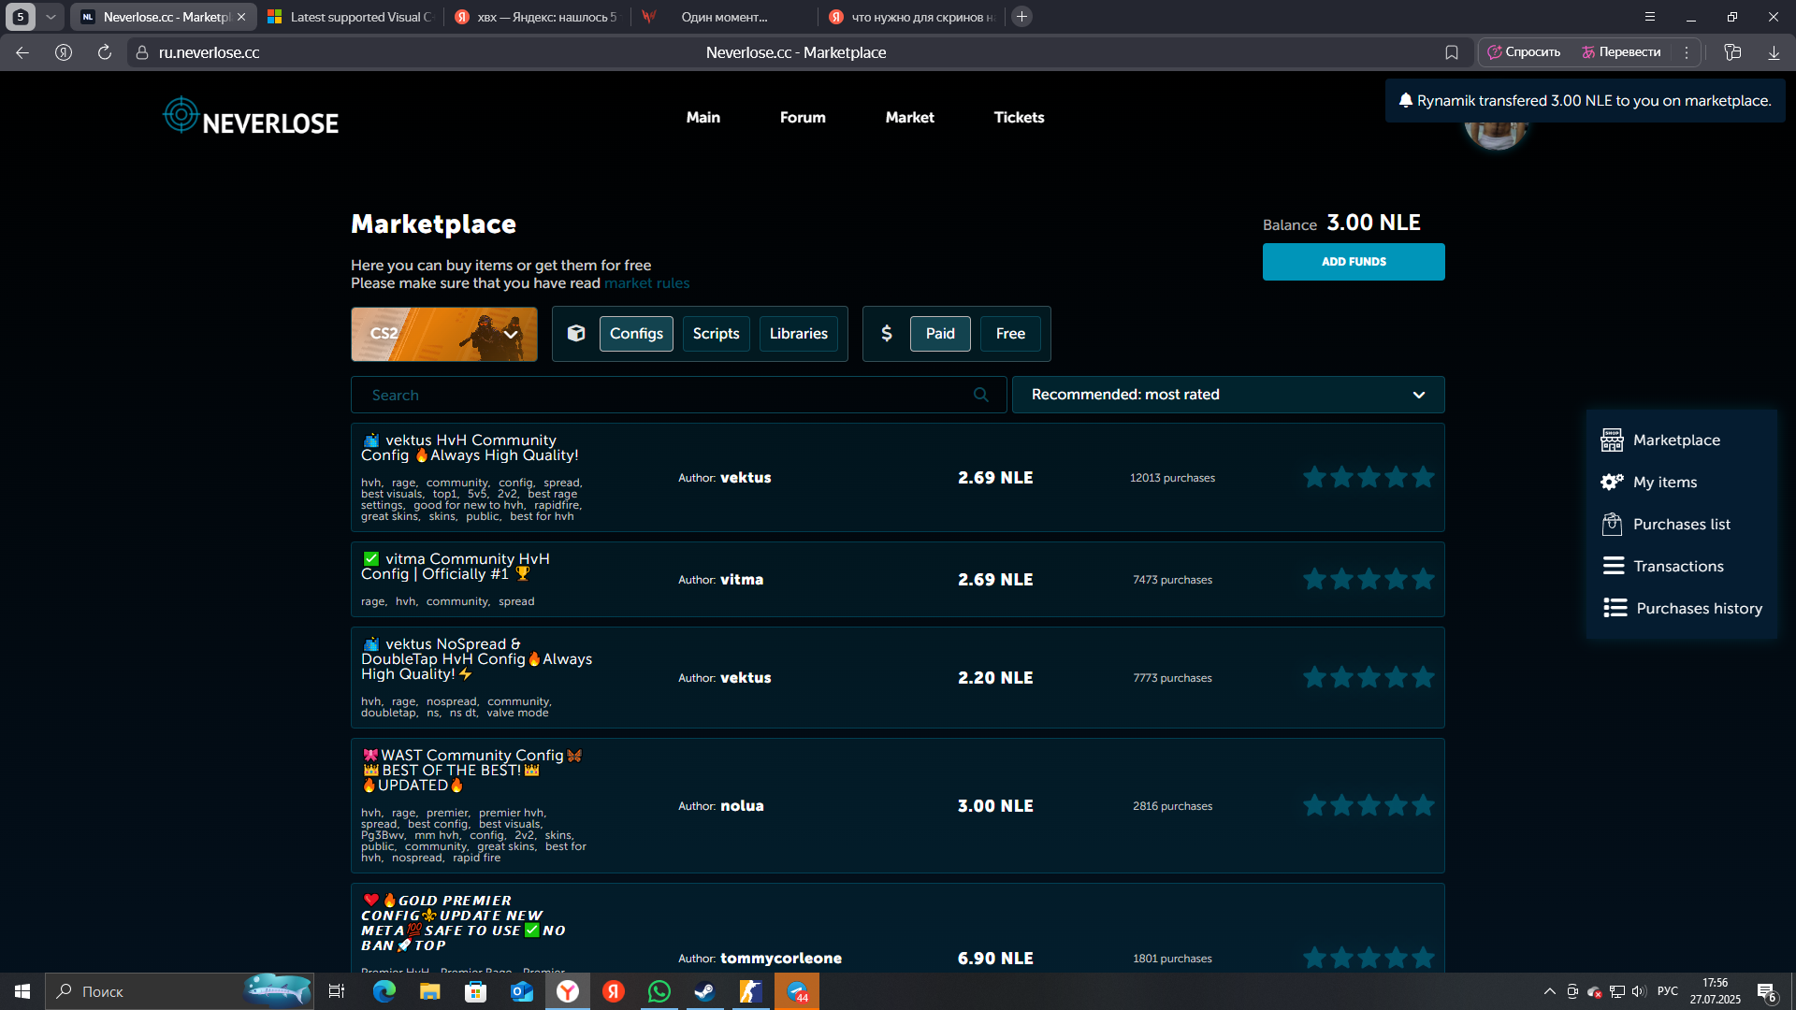This screenshot has width=1796, height=1010.
Task: Bookmark the page with bookmark icon
Action: click(x=1451, y=52)
